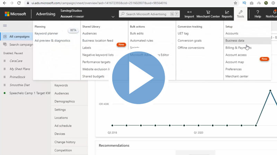The image size is (277, 155).
Task: Go to Demographics in secondary navigation
Action: [x=64, y=101]
